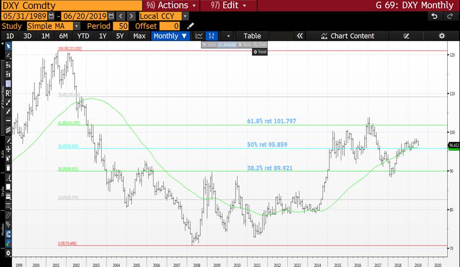Screen dimensions: 460x267
Task: Open the end date calendar picker
Action: [111, 16]
